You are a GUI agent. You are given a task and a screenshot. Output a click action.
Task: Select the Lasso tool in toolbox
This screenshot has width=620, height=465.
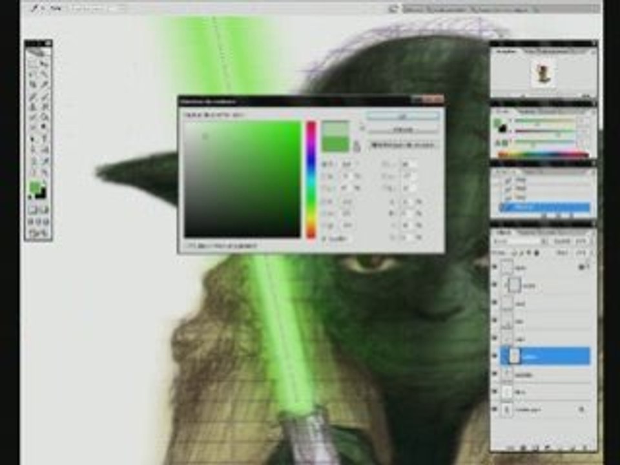(33, 74)
